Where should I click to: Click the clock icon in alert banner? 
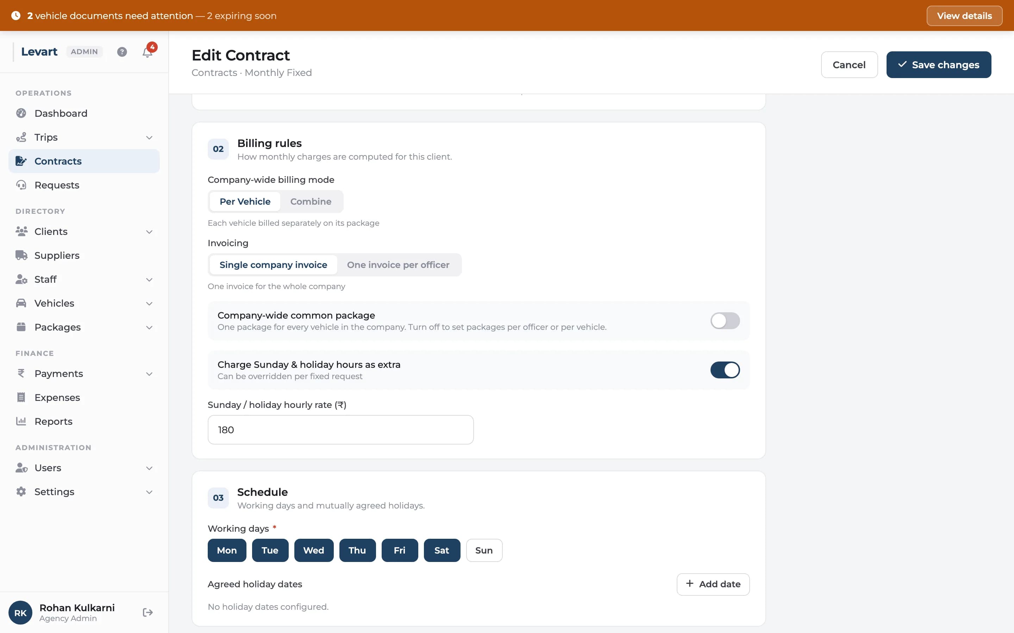click(16, 16)
